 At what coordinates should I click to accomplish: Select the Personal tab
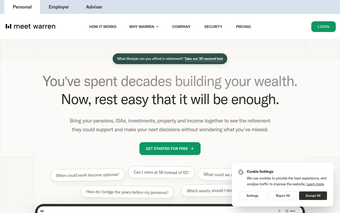22,7
